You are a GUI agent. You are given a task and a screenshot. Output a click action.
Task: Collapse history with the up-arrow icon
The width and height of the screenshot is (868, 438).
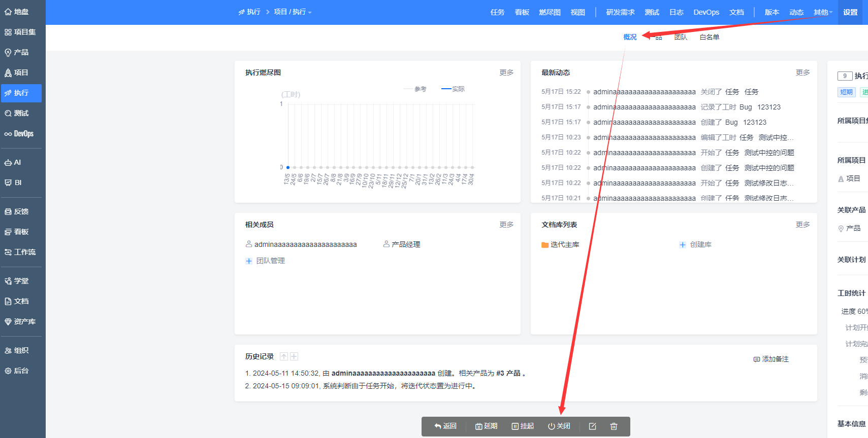click(x=284, y=356)
